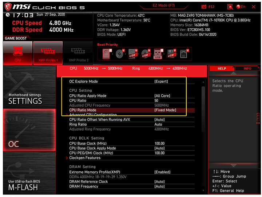Click the MSI dragon shield logo
The width and height of the screenshot is (262, 197).
(x=8, y=7)
